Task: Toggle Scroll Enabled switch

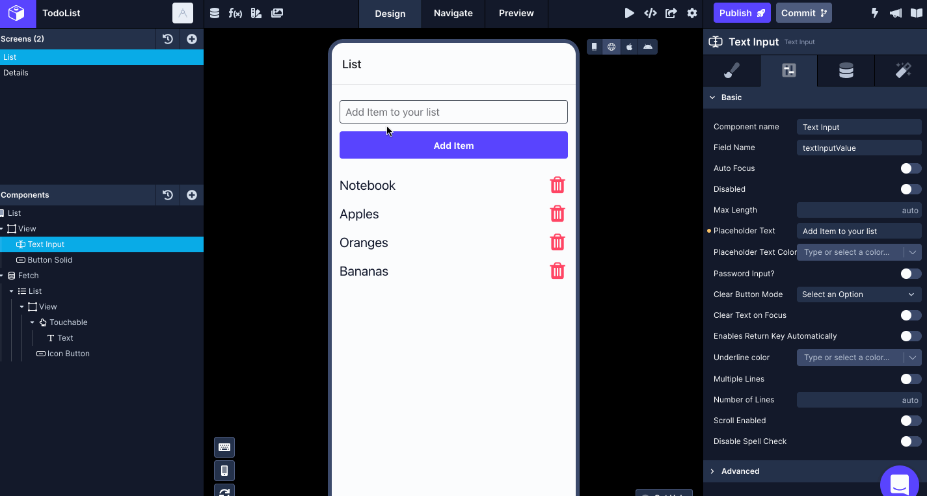Action: tap(911, 421)
